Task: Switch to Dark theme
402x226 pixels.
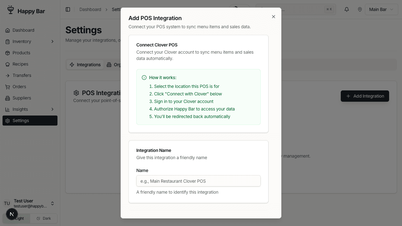Action: coord(44,218)
